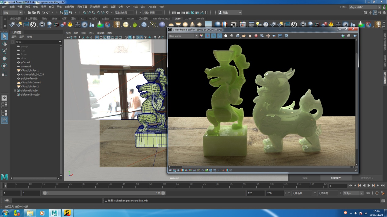Click the Windows Start button
The width and height of the screenshot is (387, 217).
tap(5, 213)
